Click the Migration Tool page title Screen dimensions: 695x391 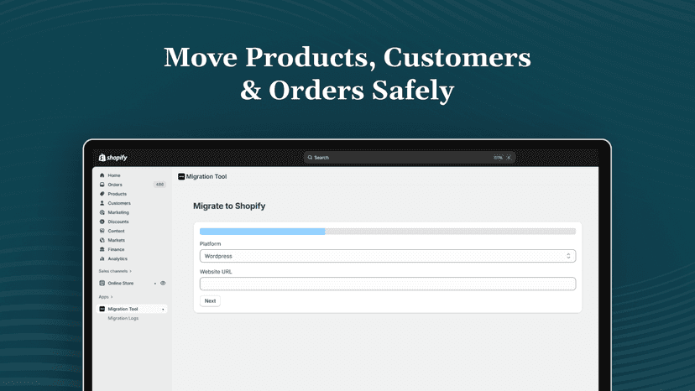206,176
